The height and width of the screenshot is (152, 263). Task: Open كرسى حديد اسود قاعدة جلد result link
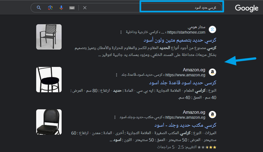tap(183, 83)
